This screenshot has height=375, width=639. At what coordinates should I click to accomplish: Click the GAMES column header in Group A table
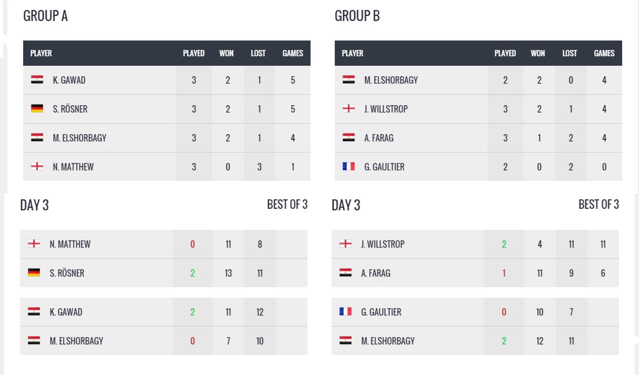293,53
